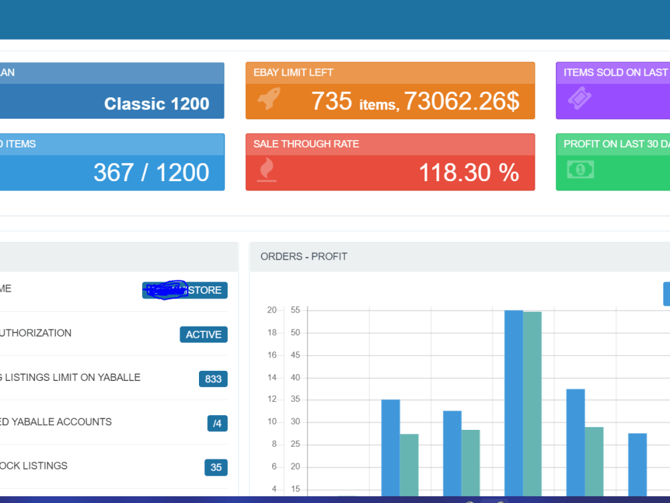
Task: Select the OCK LISTINGS row label
Action: [33, 466]
